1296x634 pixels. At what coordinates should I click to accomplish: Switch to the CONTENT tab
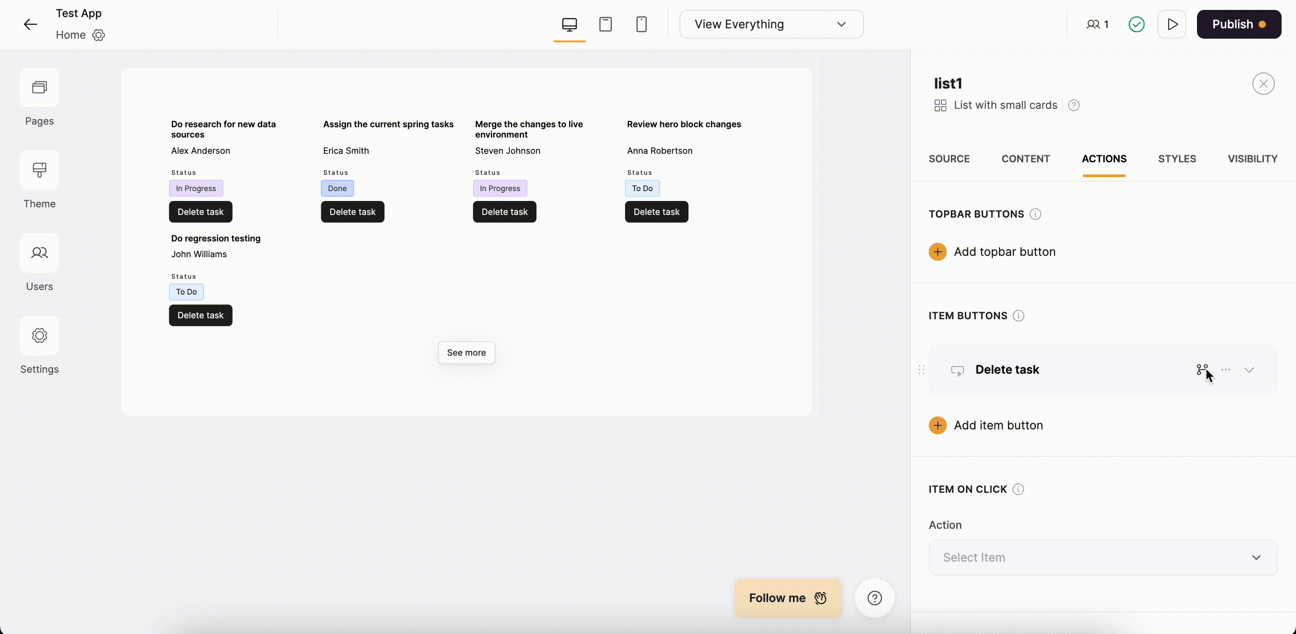pyautogui.click(x=1026, y=158)
